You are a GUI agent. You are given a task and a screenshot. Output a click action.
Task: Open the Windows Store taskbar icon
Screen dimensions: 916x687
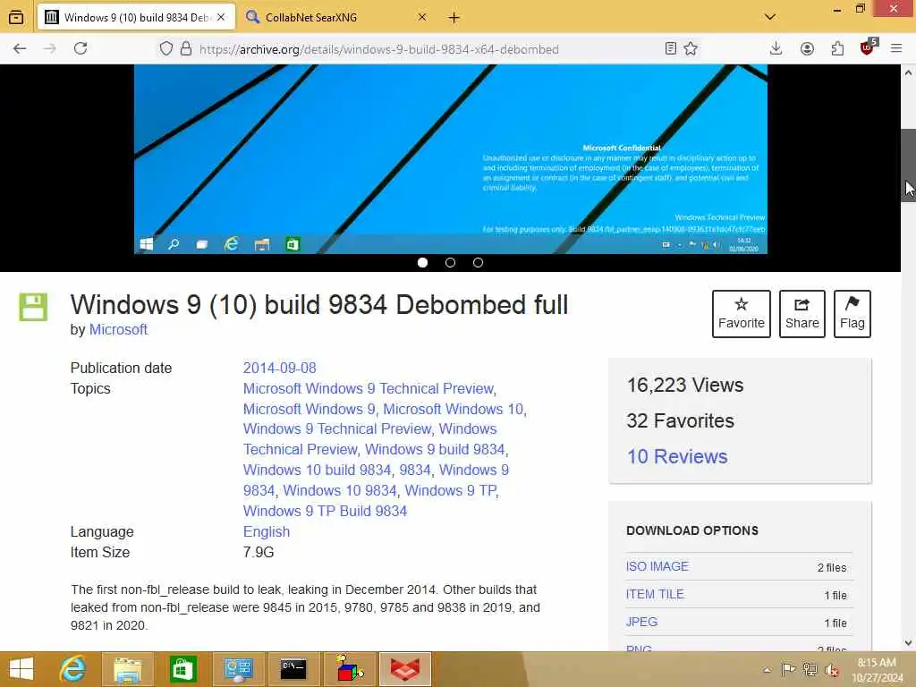click(x=182, y=669)
